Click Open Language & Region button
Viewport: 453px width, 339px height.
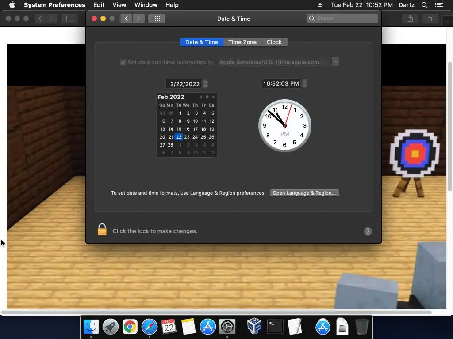point(304,193)
